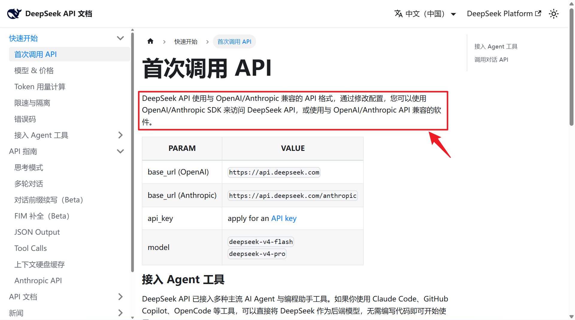Viewport: 575px width, 320px height.
Task: Select API 文档 in the sidebar
Action: [x=23, y=297]
